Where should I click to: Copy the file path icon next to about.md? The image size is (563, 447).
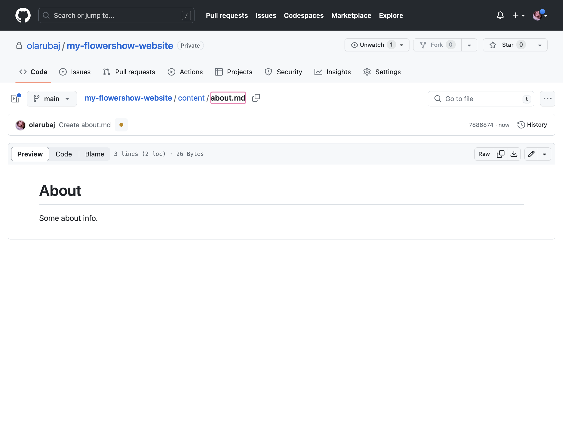(256, 98)
